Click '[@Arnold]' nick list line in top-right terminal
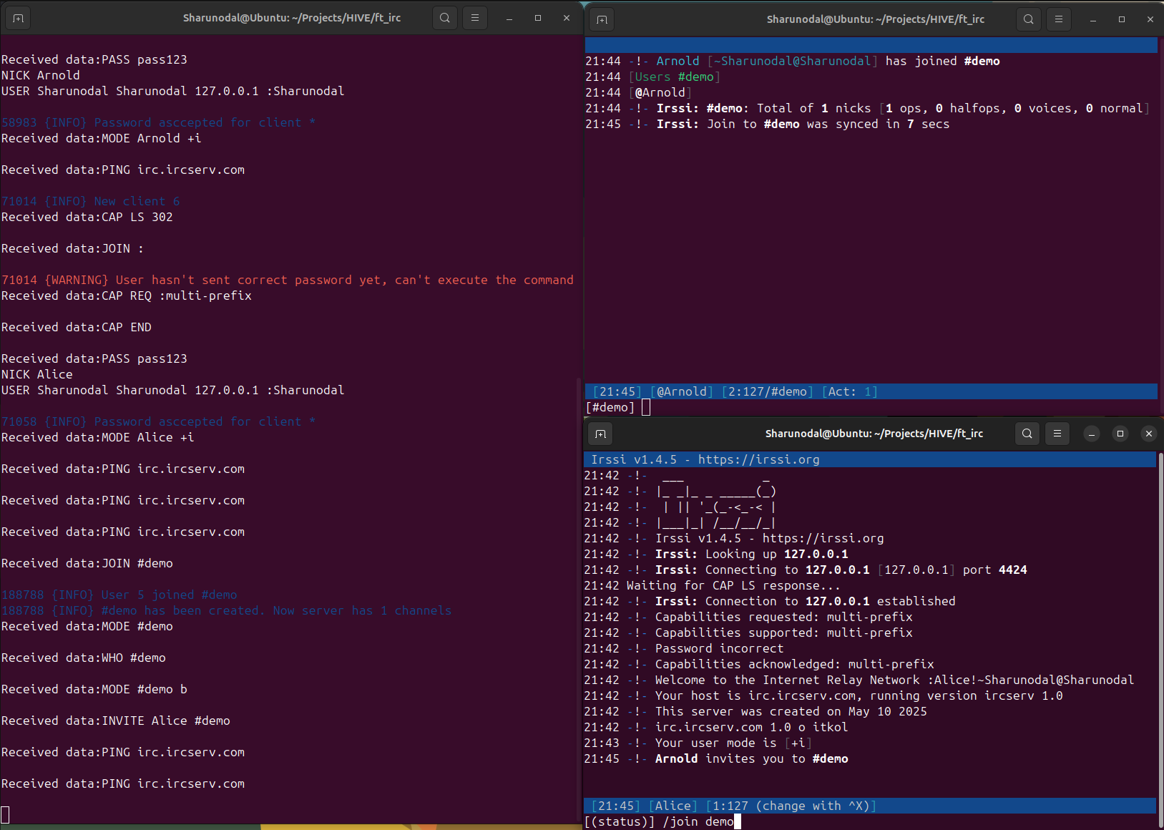The height and width of the screenshot is (830, 1164). click(x=660, y=92)
